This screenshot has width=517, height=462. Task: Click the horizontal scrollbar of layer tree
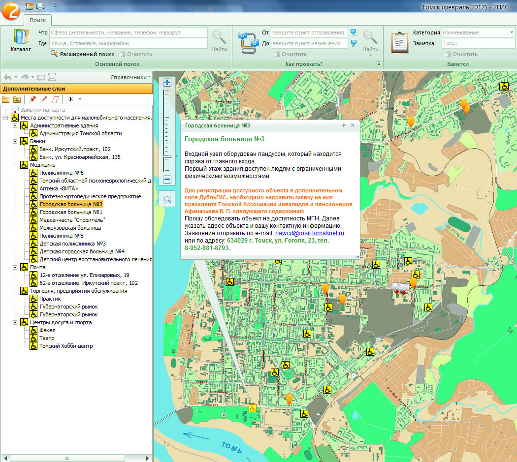point(67,458)
